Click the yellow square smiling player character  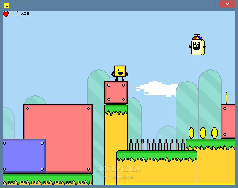point(120,73)
